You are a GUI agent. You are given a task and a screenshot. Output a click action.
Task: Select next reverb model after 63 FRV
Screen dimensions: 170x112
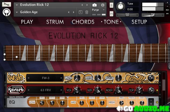point(61,90)
